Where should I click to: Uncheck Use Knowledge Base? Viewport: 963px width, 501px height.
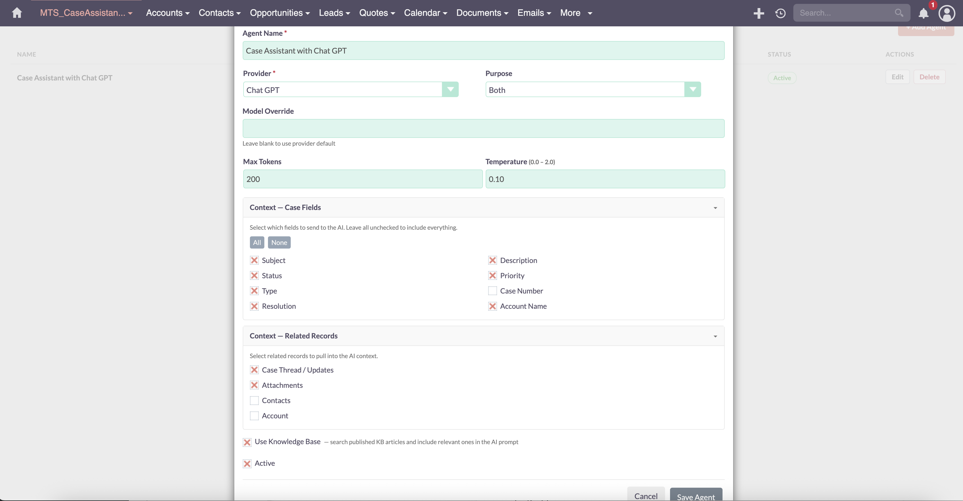tap(247, 442)
